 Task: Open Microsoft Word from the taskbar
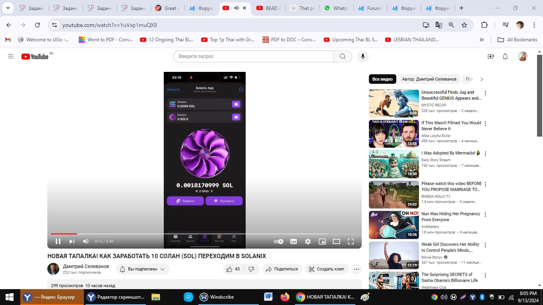pyautogui.click(x=268, y=297)
